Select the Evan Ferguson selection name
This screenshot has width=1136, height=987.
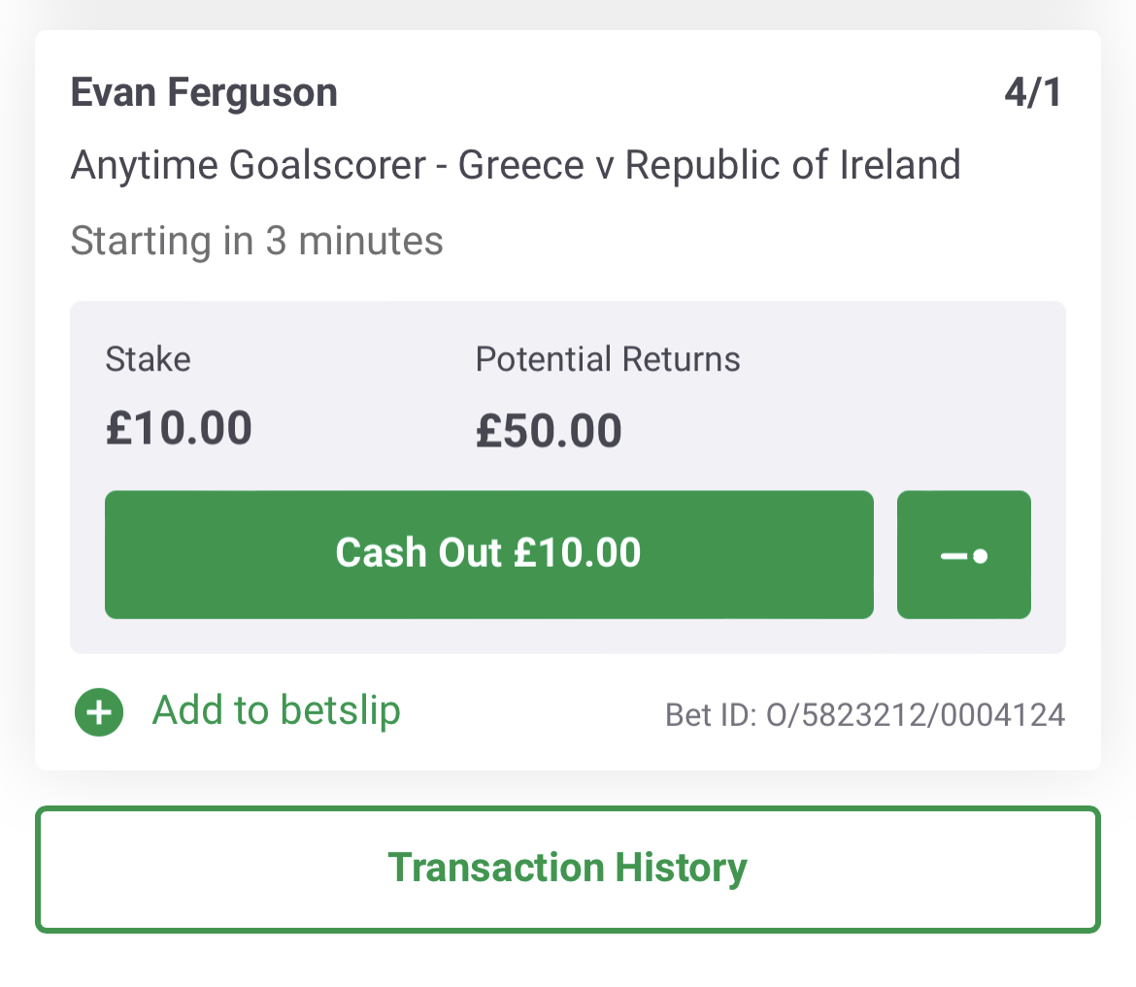point(204,93)
